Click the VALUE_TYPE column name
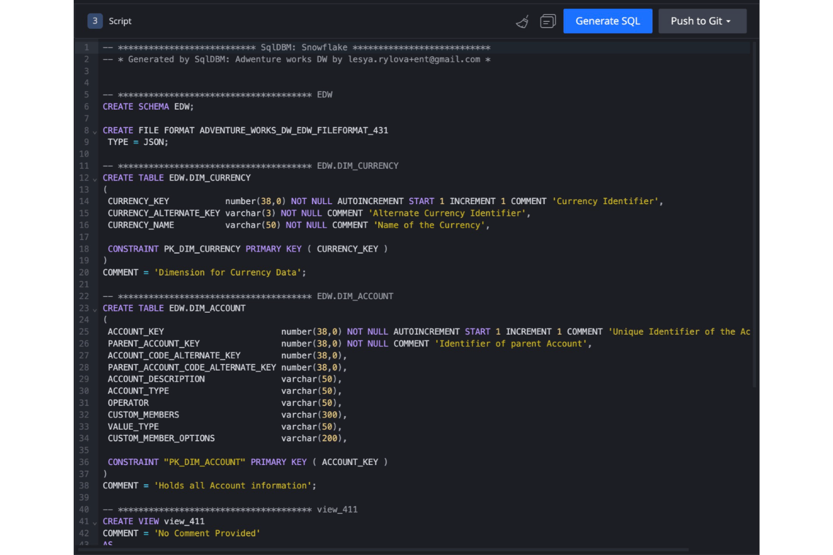833x555 pixels. tap(133, 426)
